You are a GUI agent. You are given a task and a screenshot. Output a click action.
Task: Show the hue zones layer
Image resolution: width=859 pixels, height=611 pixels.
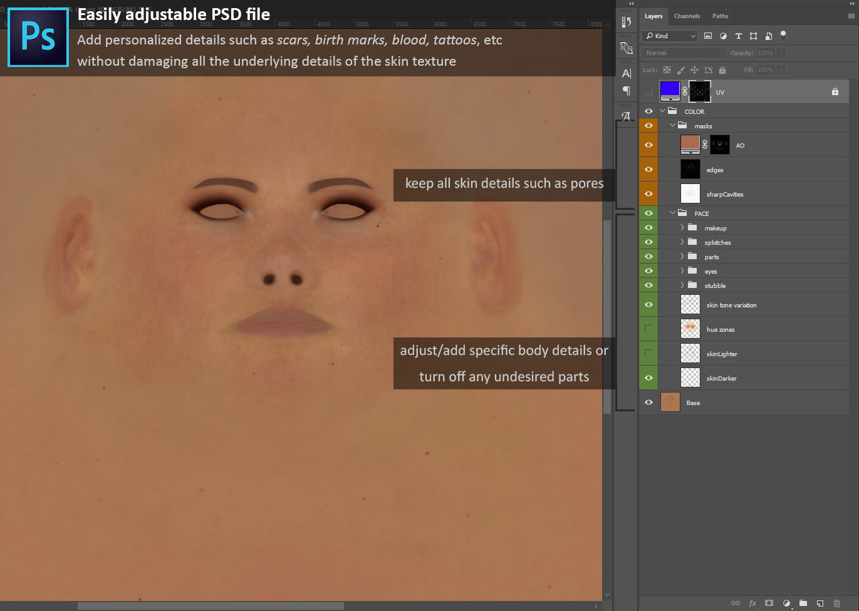point(648,329)
